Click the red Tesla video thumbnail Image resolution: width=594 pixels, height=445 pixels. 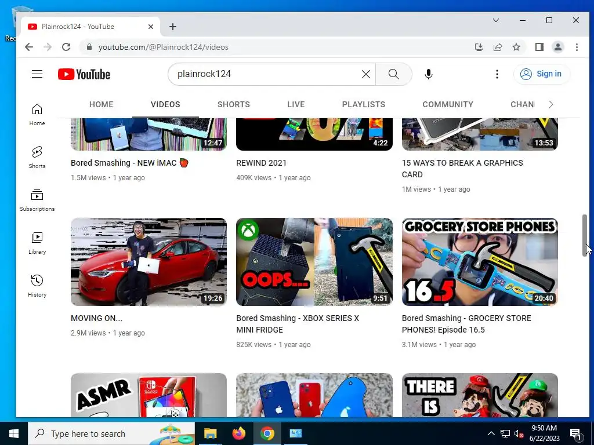click(x=148, y=262)
